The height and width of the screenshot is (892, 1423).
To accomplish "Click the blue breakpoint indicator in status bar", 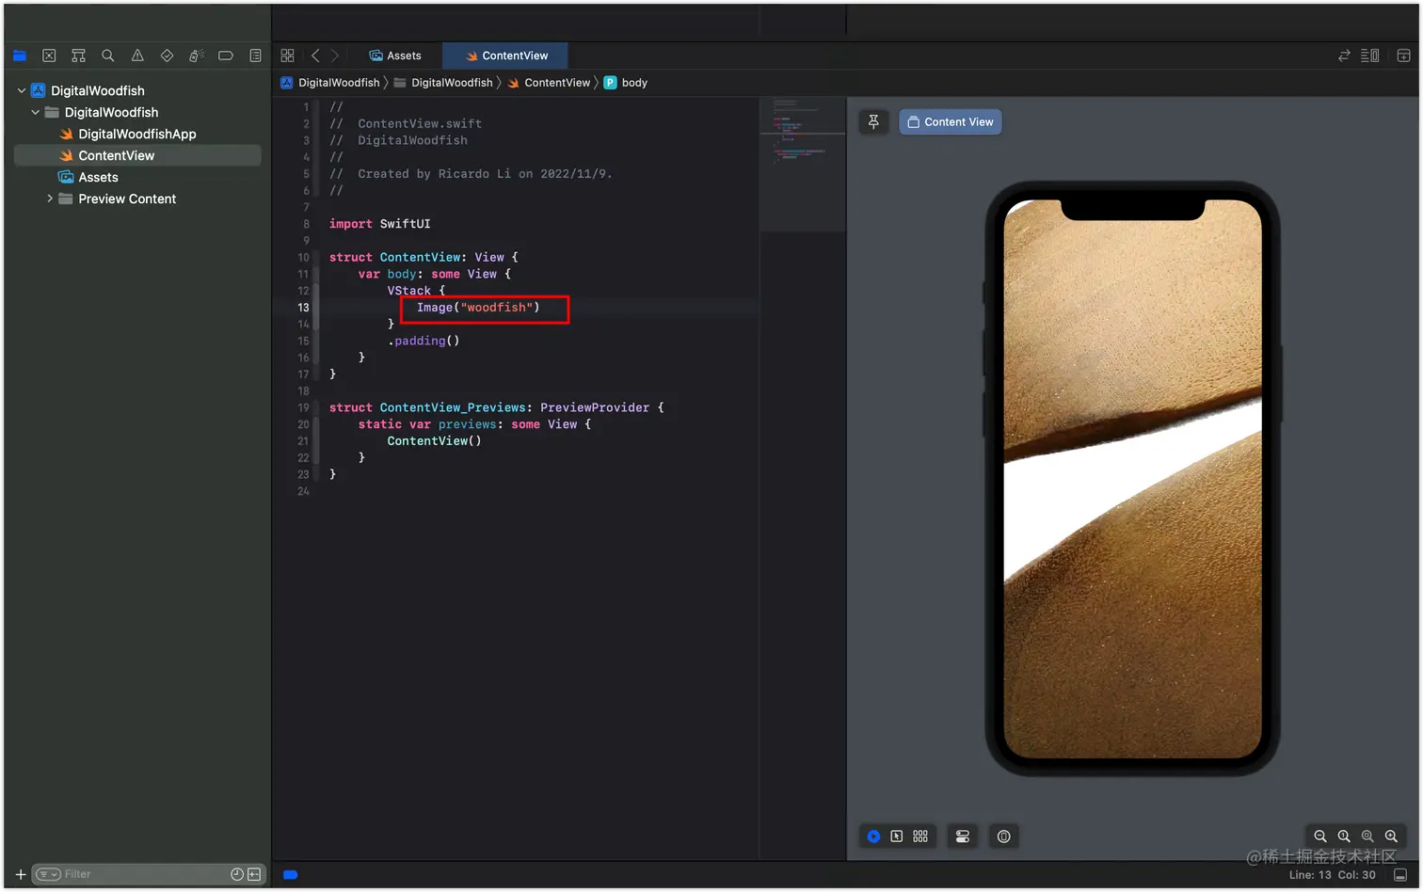I will click(291, 875).
